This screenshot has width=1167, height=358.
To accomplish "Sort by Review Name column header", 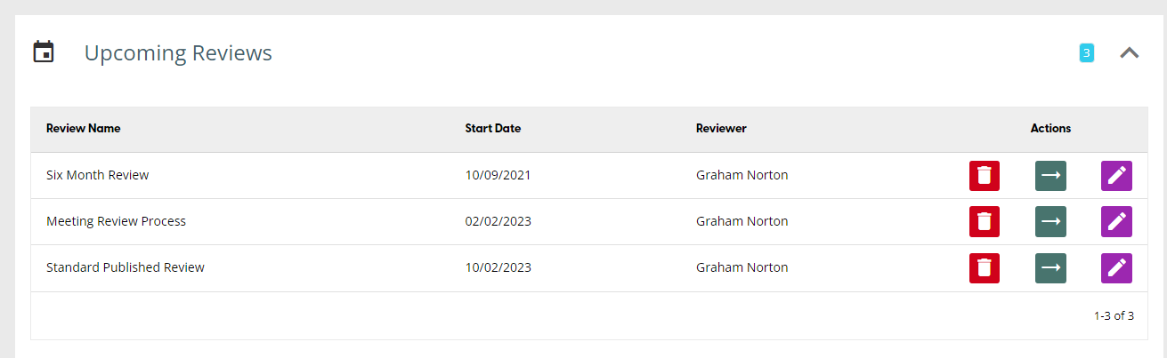I will [x=84, y=128].
